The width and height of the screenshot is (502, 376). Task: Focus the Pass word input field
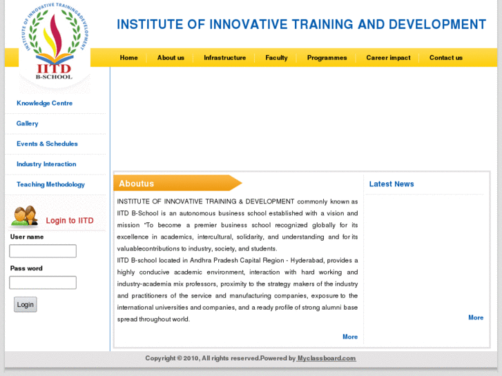tap(43, 283)
